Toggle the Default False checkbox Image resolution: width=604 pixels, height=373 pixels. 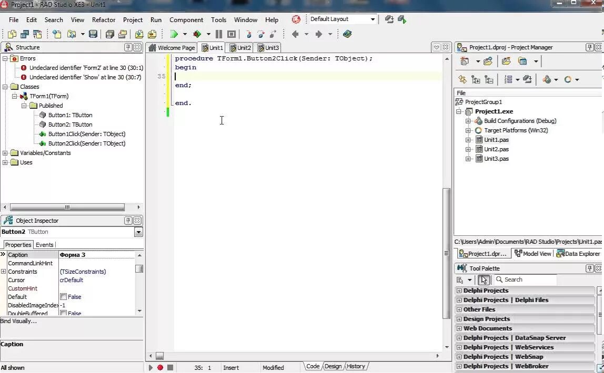pos(64,297)
